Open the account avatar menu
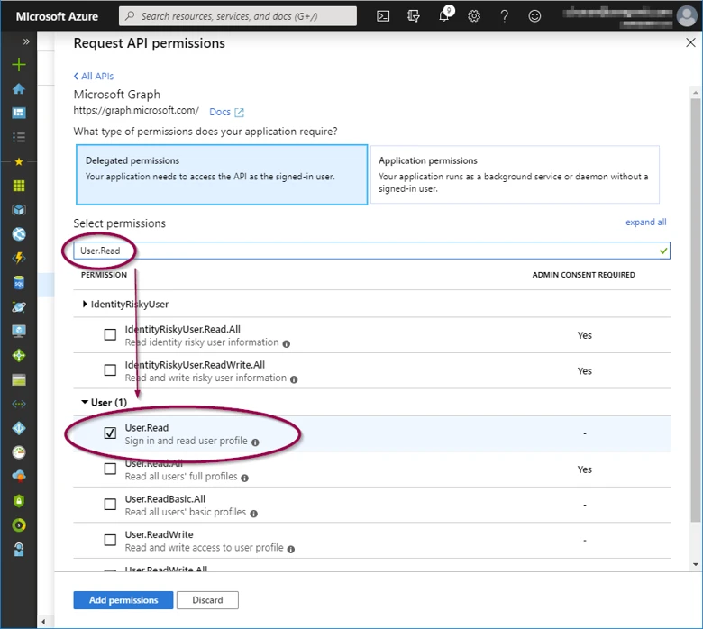 point(687,16)
